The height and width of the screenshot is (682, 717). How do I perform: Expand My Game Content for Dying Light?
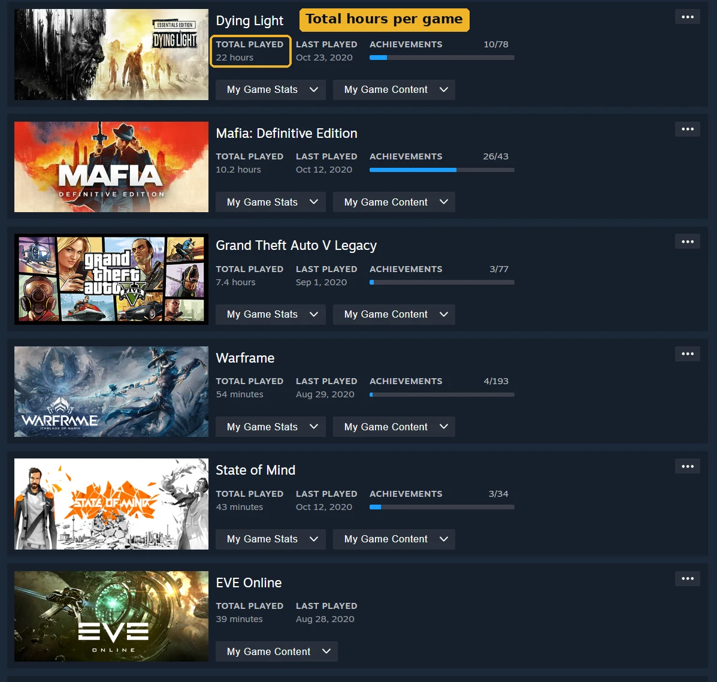[x=394, y=90]
